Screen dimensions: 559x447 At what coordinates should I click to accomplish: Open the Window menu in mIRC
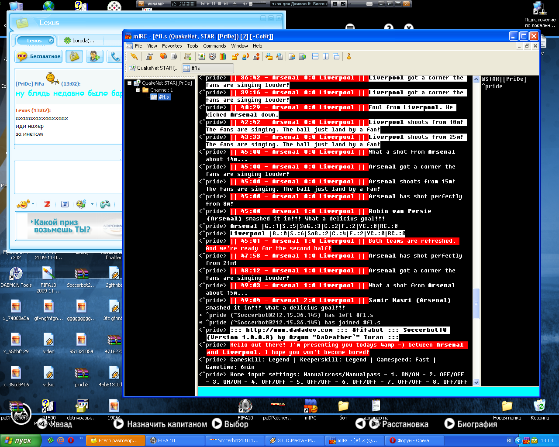point(239,46)
